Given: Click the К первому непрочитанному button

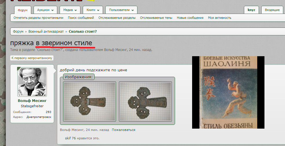Looking at the screenshot, I should tap(32, 58).
